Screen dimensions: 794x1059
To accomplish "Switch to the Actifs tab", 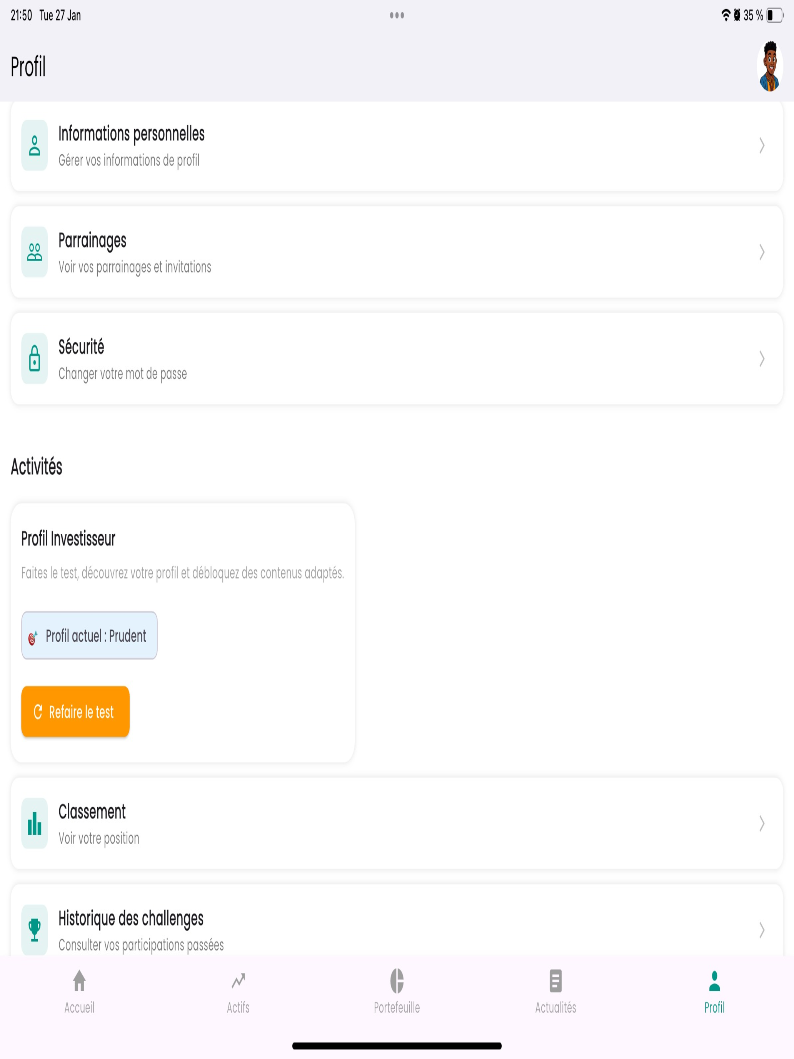I will 239,992.
